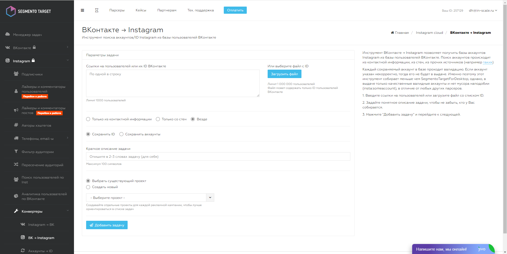The height and width of the screenshot is (254, 507).
Task: Click the Jivo chat logo icon
Action: pyautogui.click(x=482, y=249)
